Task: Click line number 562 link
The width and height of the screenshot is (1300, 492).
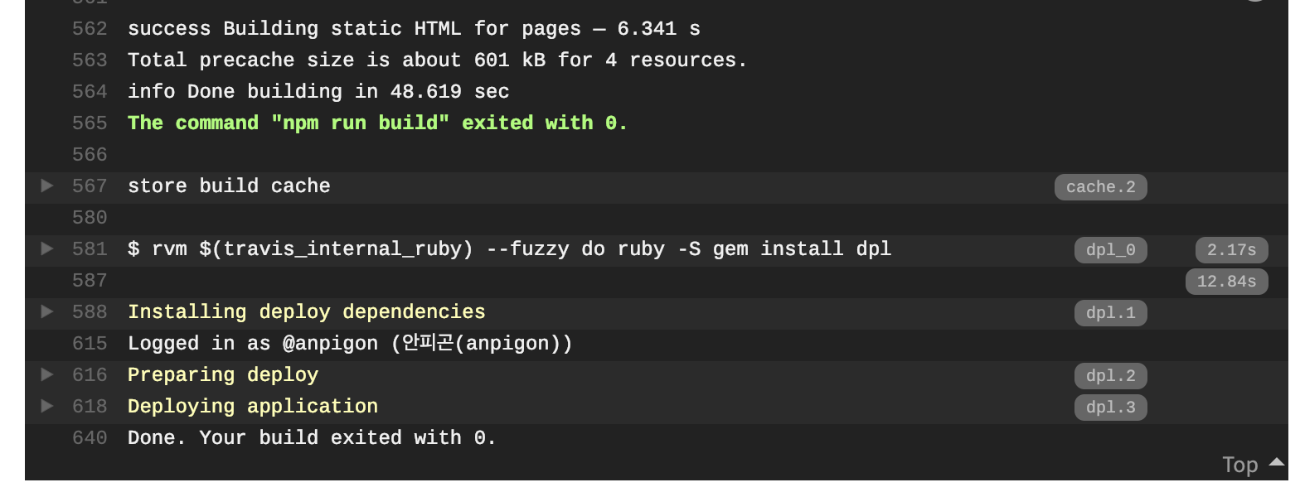Action: click(90, 29)
